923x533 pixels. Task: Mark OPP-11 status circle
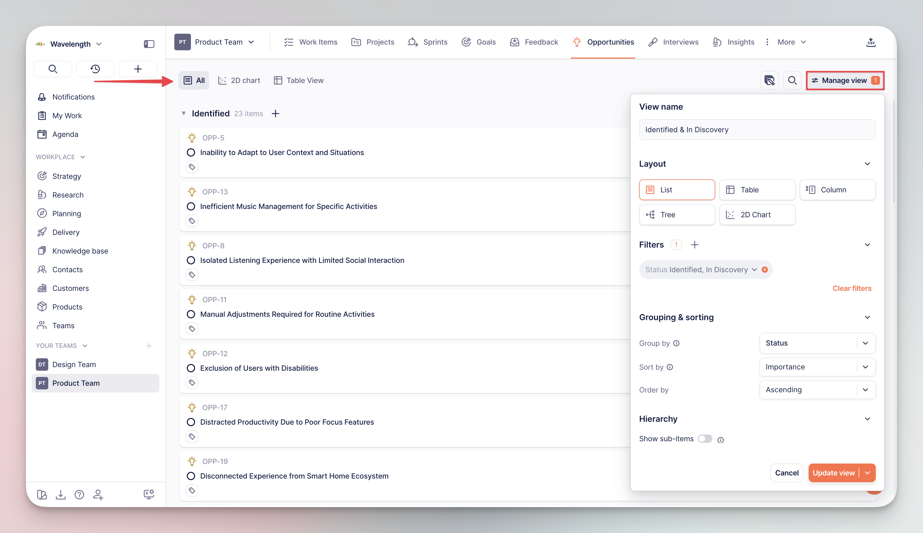pyautogui.click(x=191, y=314)
